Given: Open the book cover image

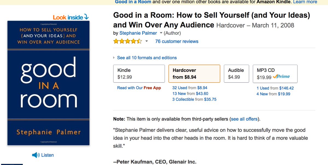Looking at the screenshot, I should (49, 83).
